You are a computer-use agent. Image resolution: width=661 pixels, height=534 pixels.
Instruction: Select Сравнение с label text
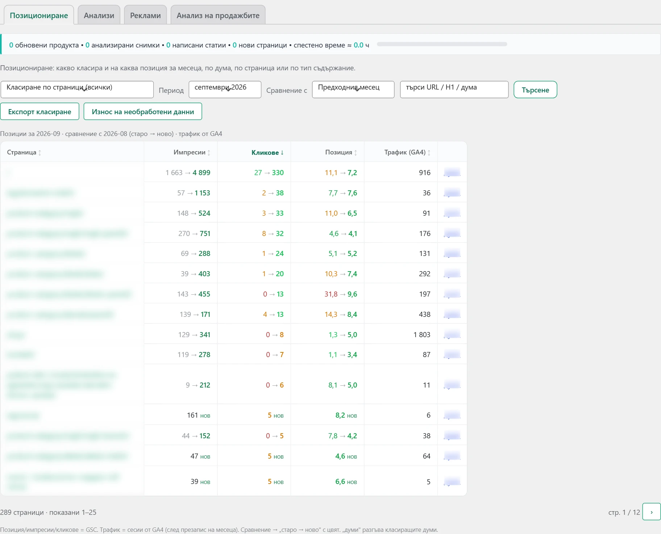coord(287,90)
